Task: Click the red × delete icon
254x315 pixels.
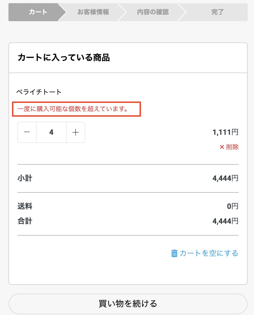Action: coord(222,147)
